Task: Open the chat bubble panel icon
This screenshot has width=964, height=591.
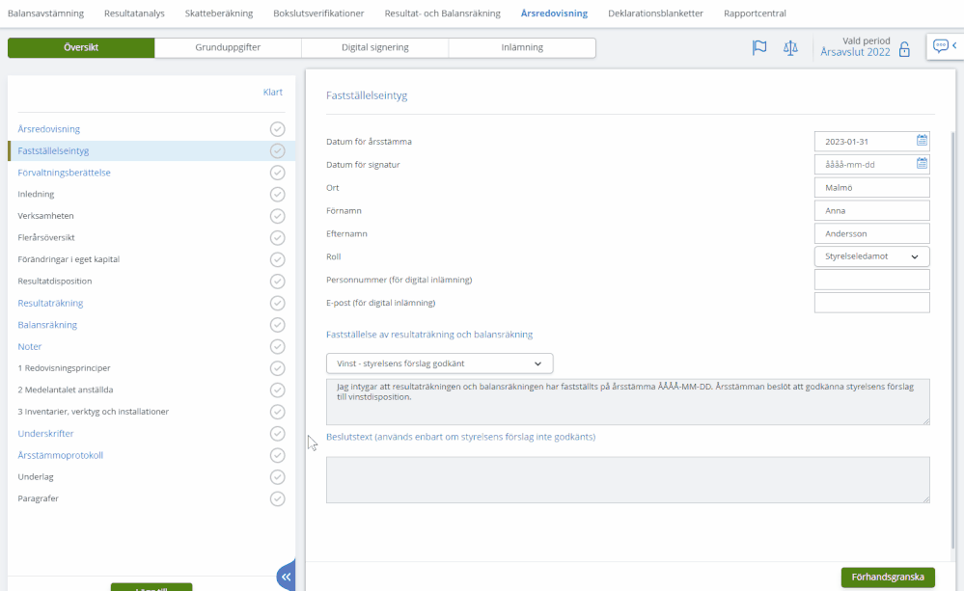Action: pyautogui.click(x=941, y=46)
